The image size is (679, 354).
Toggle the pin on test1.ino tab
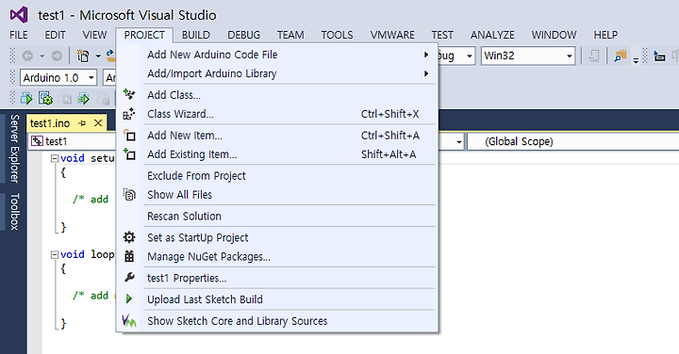click(x=82, y=123)
